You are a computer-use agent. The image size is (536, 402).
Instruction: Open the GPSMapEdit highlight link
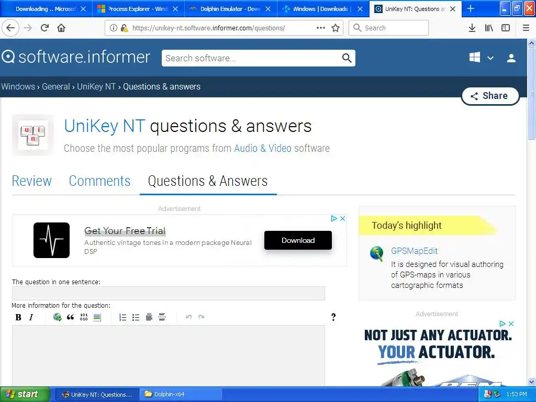pyautogui.click(x=415, y=251)
